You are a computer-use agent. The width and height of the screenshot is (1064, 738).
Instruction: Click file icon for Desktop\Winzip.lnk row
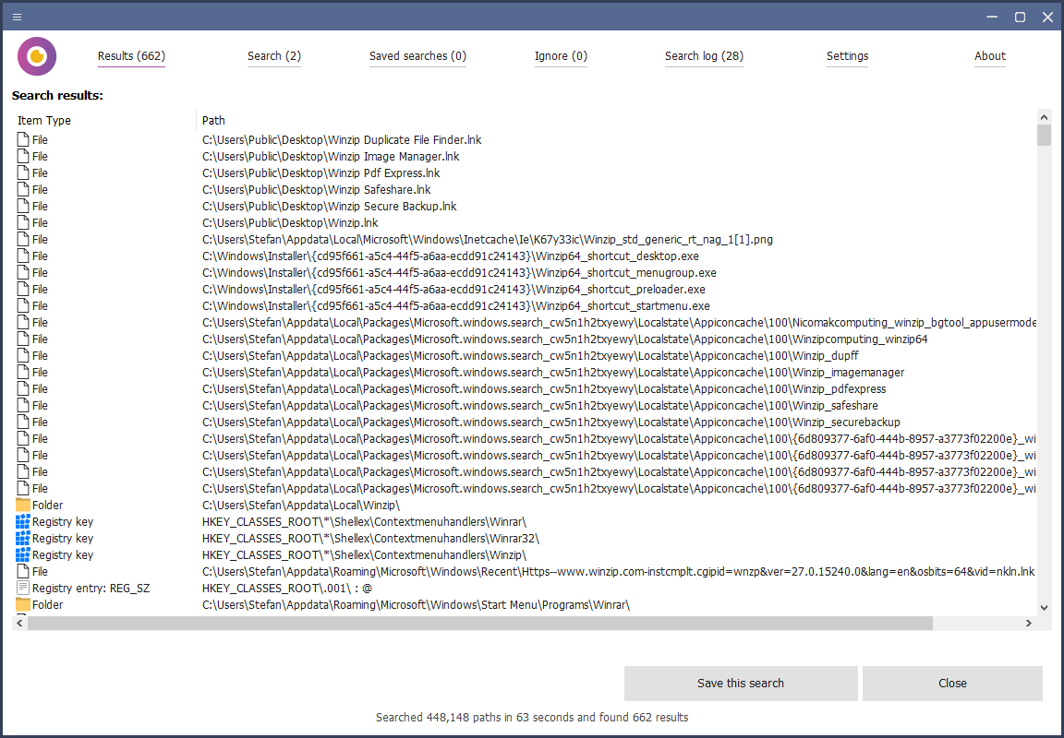[x=23, y=223]
